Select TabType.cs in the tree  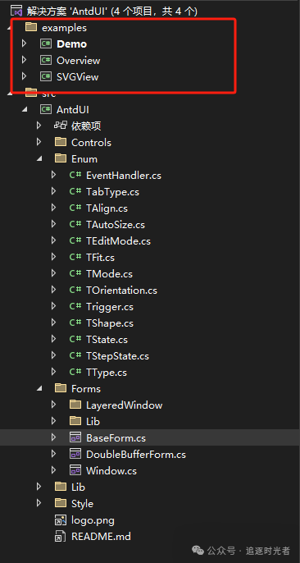click(x=112, y=192)
